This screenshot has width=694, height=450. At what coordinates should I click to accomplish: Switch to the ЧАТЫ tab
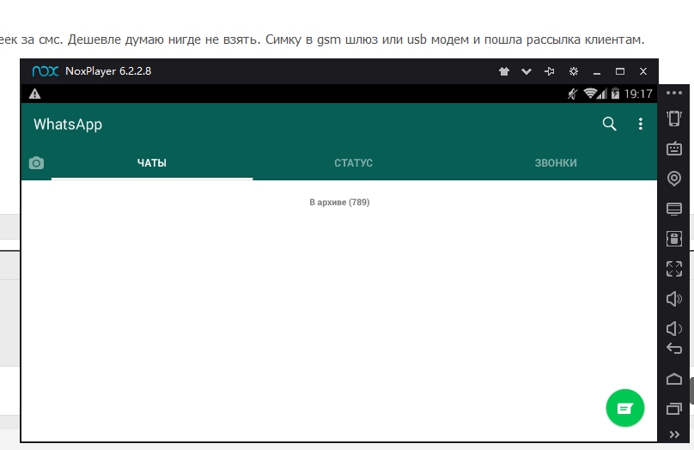[x=152, y=163]
